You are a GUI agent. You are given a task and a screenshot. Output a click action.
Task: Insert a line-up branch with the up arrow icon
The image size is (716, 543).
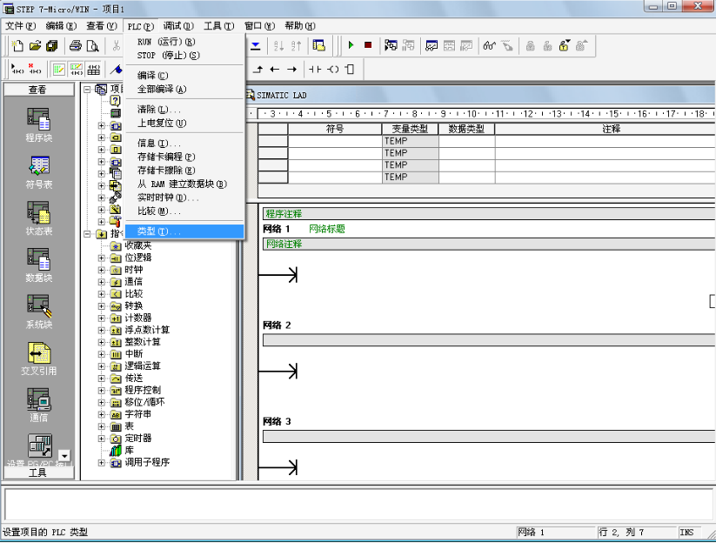coord(258,70)
